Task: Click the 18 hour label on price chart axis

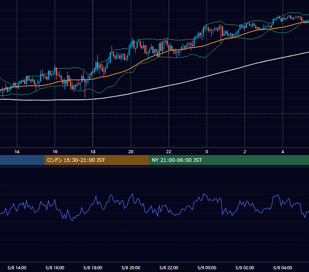Action: [93, 152]
